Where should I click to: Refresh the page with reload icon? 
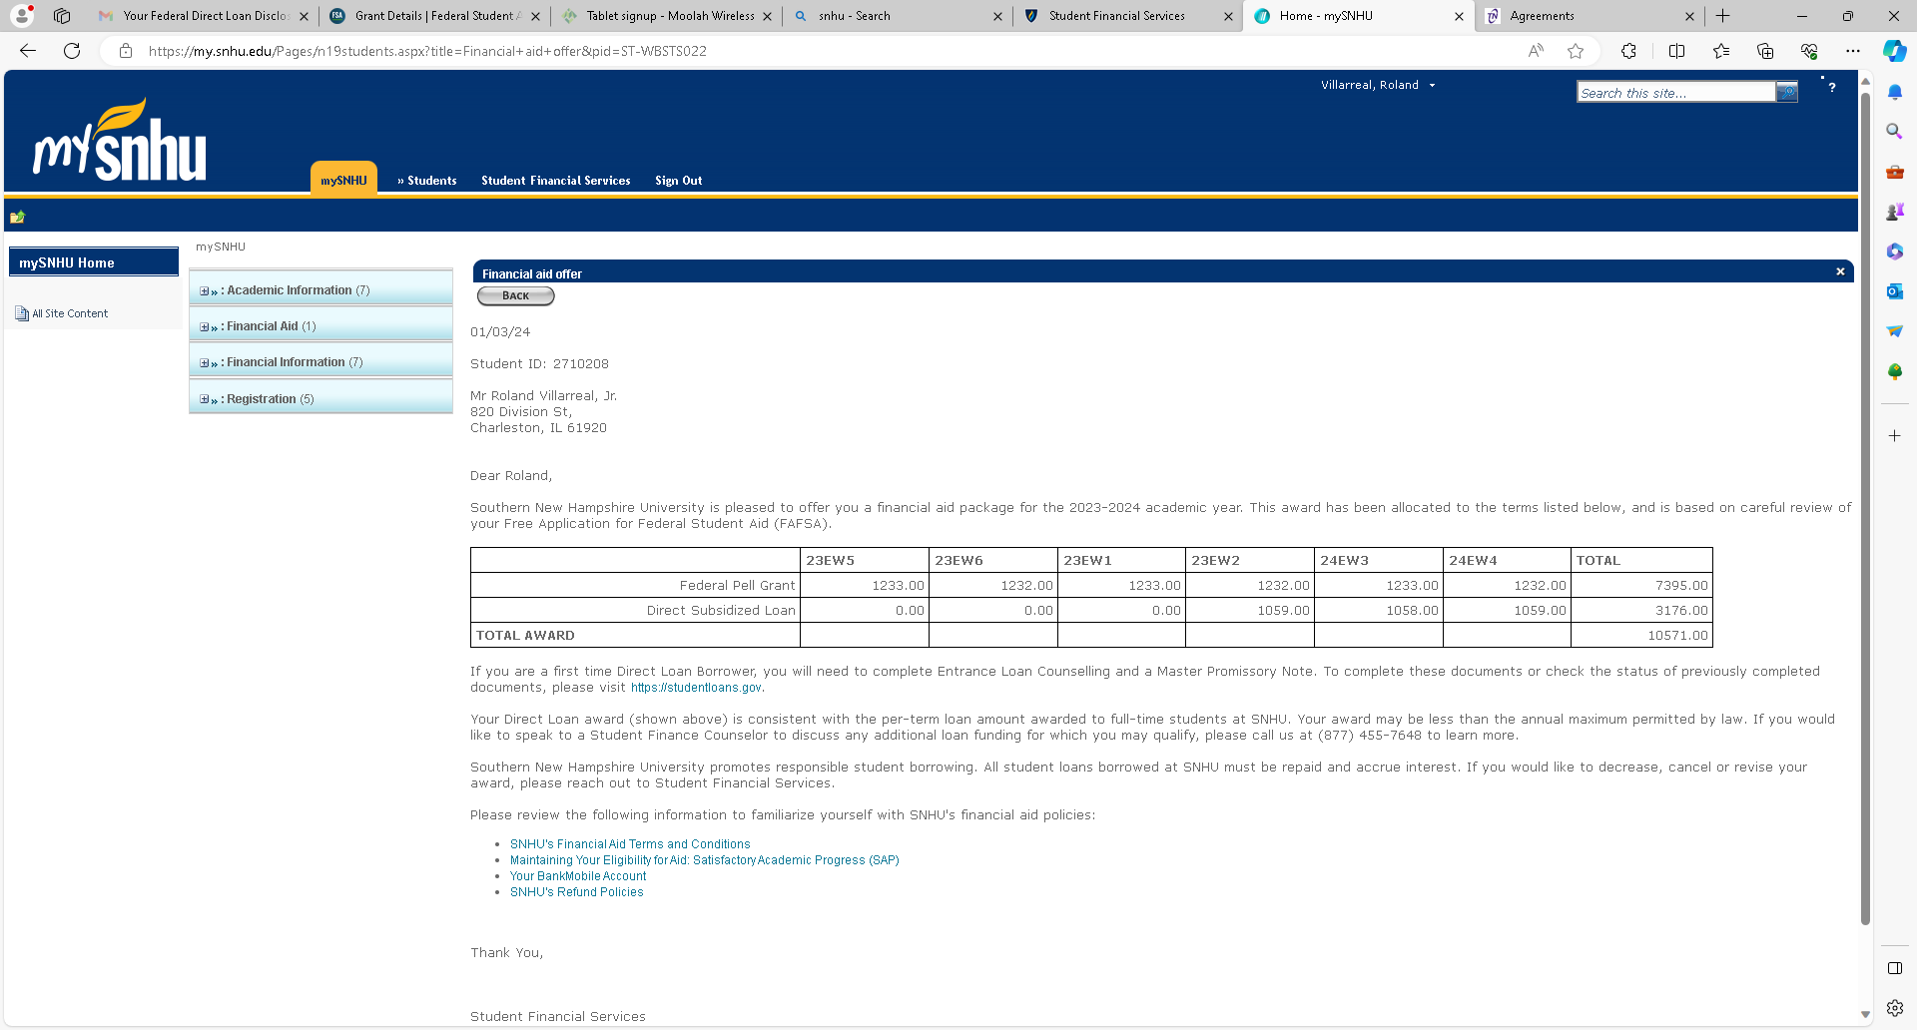pos(72,51)
